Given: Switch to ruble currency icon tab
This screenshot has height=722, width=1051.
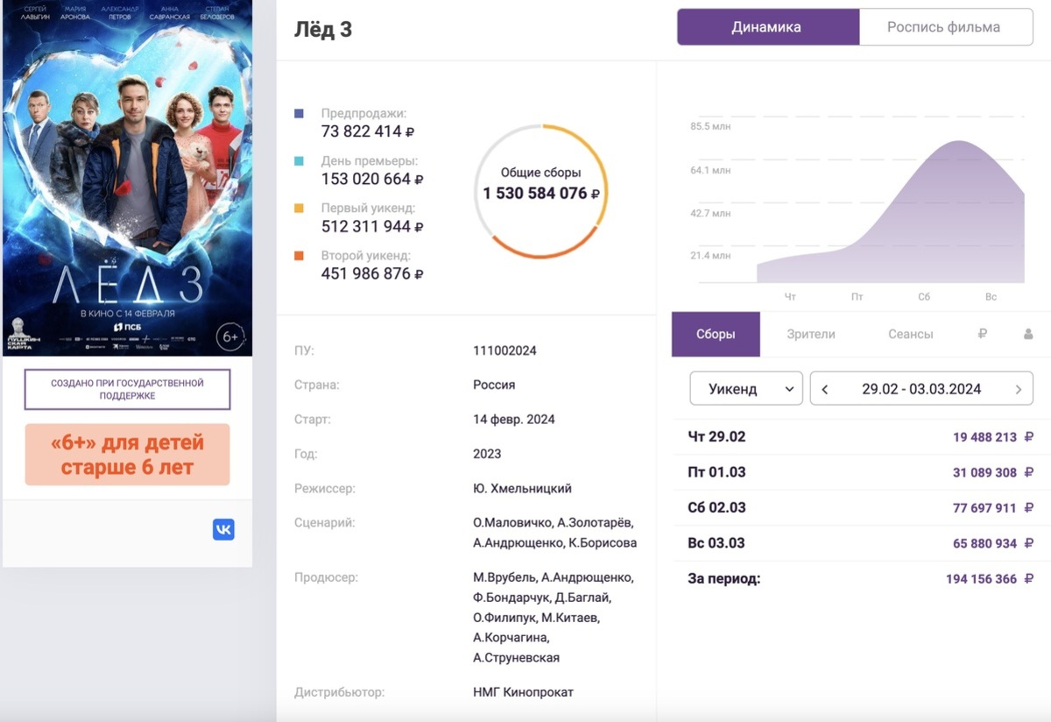Looking at the screenshot, I should (982, 334).
